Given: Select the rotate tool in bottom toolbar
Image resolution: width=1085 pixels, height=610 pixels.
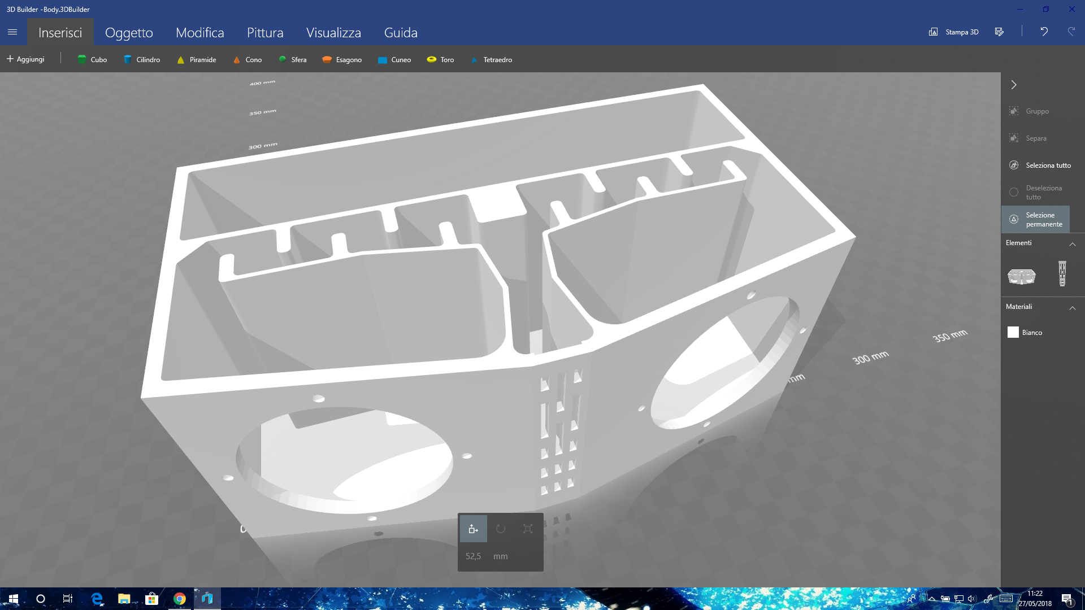Looking at the screenshot, I should click(x=501, y=529).
